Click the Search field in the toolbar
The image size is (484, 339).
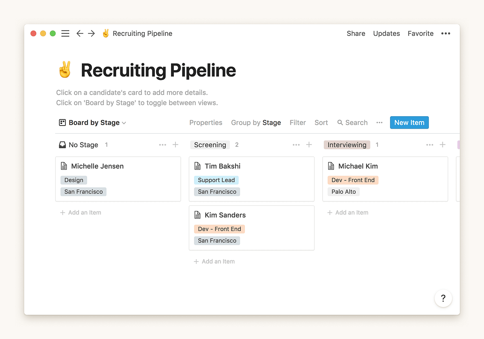(x=353, y=123)
